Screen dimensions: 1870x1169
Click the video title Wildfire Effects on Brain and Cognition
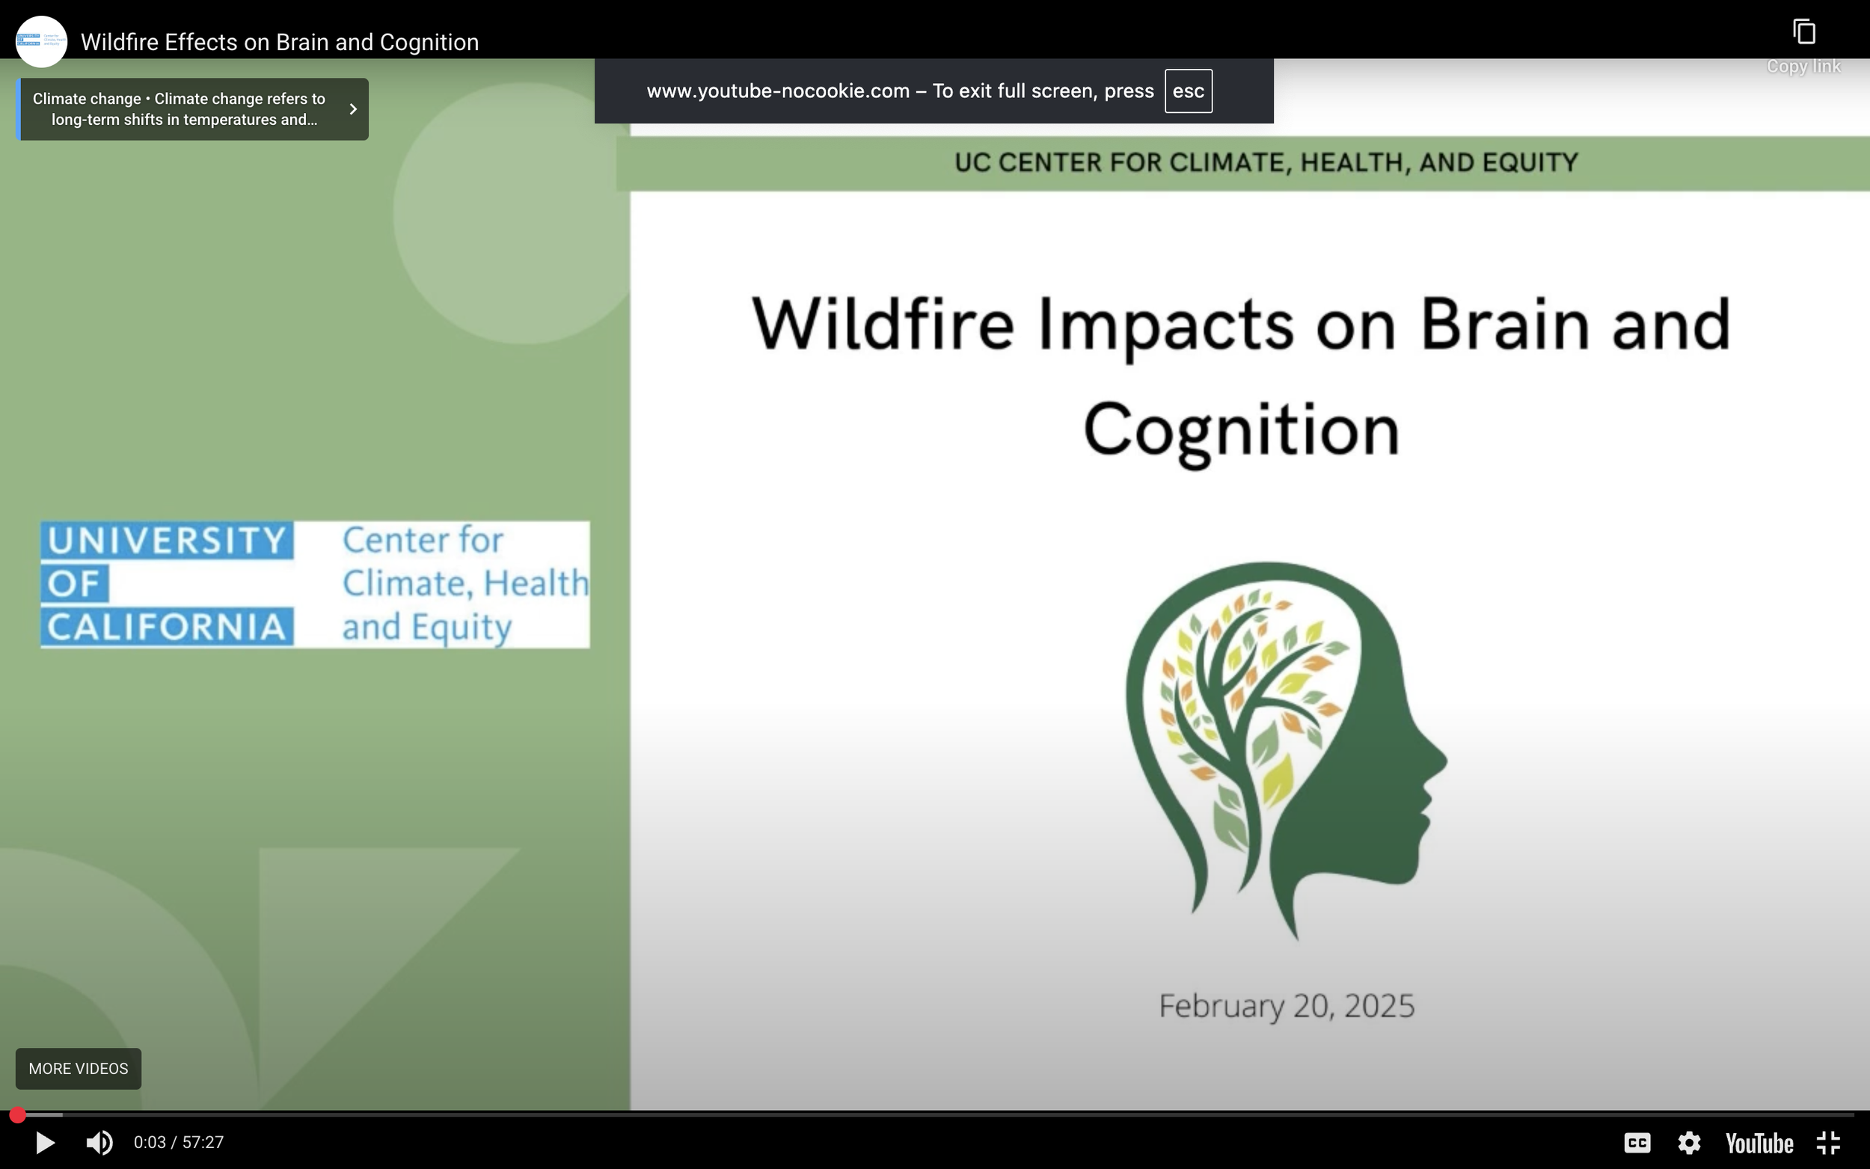tap(279, 42)
